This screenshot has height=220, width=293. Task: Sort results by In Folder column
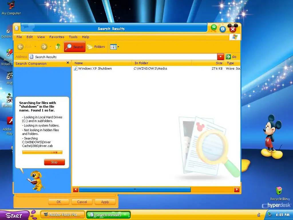pyautogui.click(x=162, y=63)
